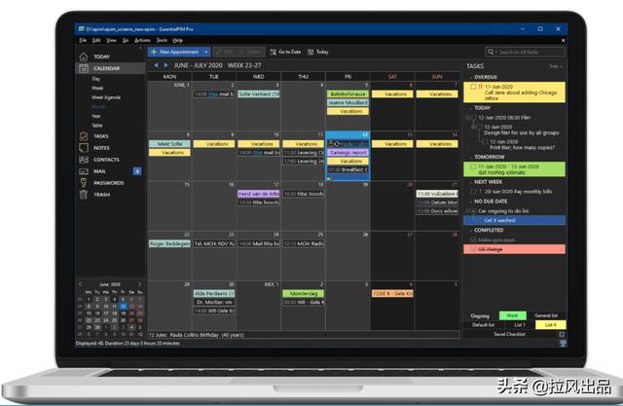The width and height of the screenshot is (623, 406).
Task: Open the Today home icon in sidebar
Action: coord(84,56)
